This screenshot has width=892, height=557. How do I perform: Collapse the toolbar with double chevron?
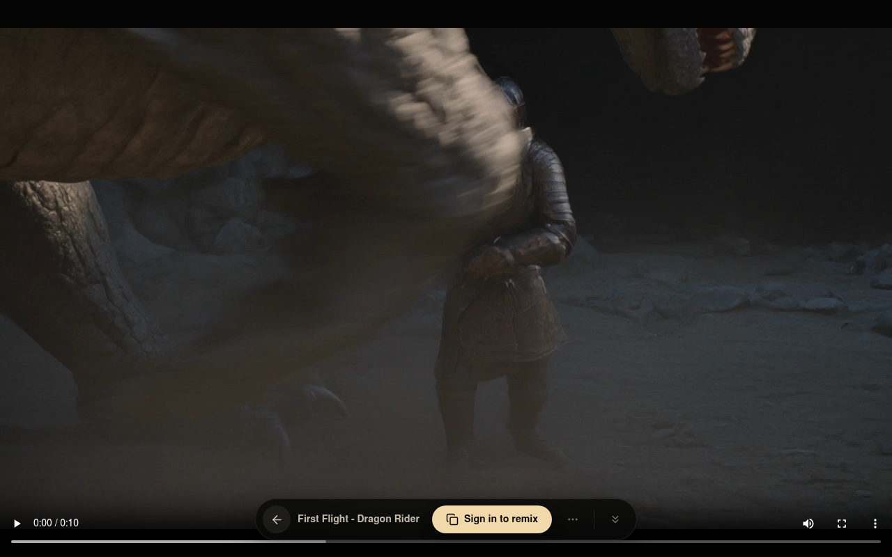click(x=615, y=519)
